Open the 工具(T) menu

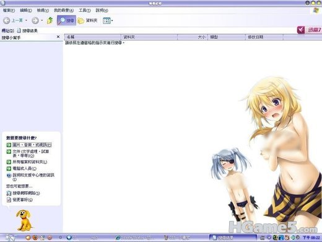(x=85, y=11)
